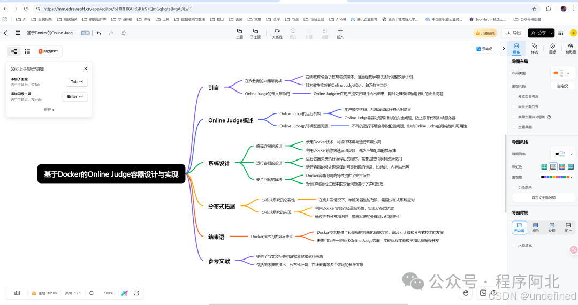Open the layout type (布局类型) dropdown

coord(562,73)
